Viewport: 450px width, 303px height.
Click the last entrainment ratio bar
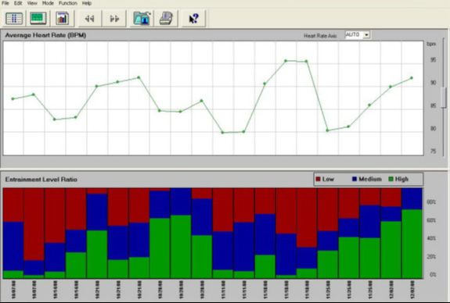coord(412,233)
